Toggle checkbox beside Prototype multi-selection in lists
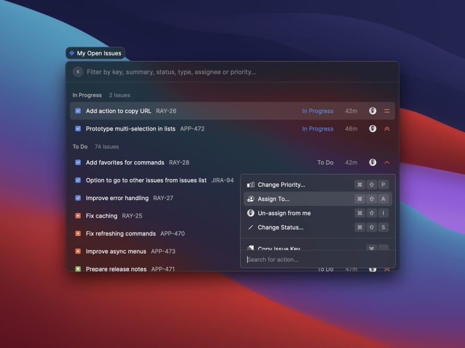This screenshot has width=465, height=348. (78, 129)
